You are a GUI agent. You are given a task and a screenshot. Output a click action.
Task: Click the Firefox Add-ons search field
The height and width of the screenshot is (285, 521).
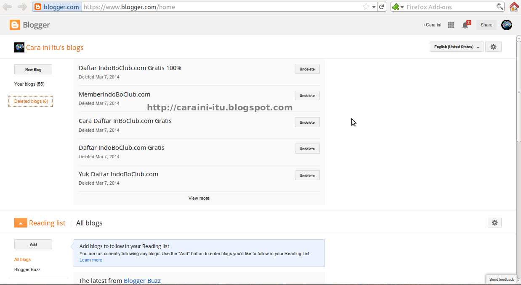(450, 7)
